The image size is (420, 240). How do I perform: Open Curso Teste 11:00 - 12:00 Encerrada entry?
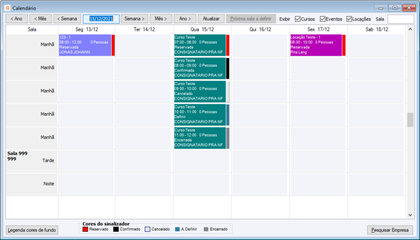200,138
